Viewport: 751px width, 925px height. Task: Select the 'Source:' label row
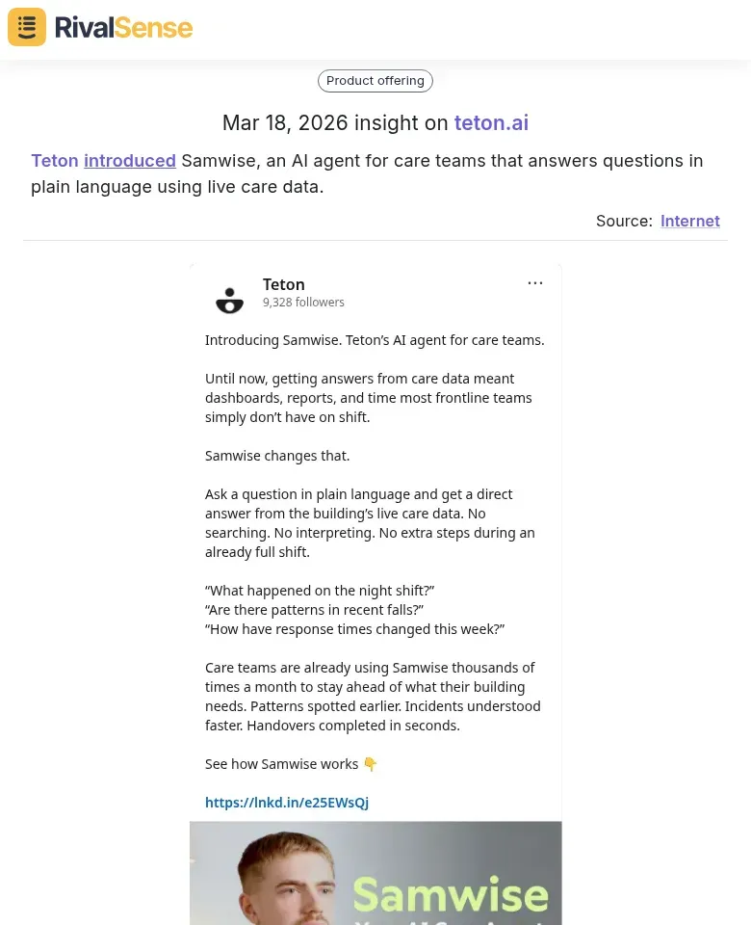(624, 221)
